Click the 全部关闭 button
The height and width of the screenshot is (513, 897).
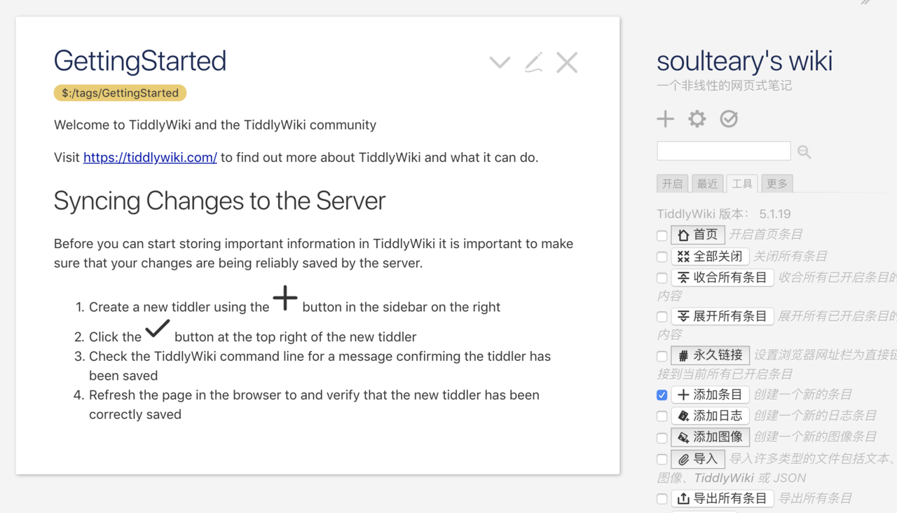pyautogui.click(x=710, y=256)
